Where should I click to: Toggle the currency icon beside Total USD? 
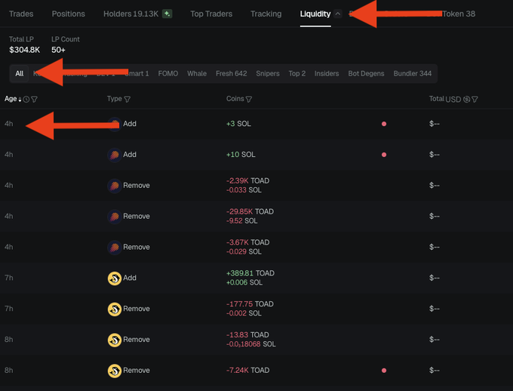[467, 99]
